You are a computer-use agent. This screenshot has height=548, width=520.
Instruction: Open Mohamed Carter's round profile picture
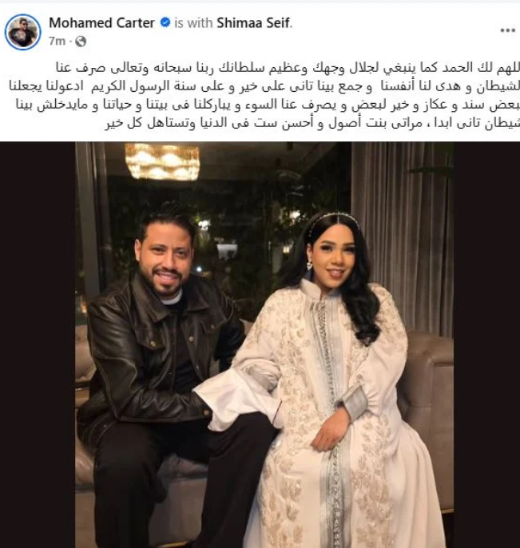pyautogui.click(x=22, y=32)
